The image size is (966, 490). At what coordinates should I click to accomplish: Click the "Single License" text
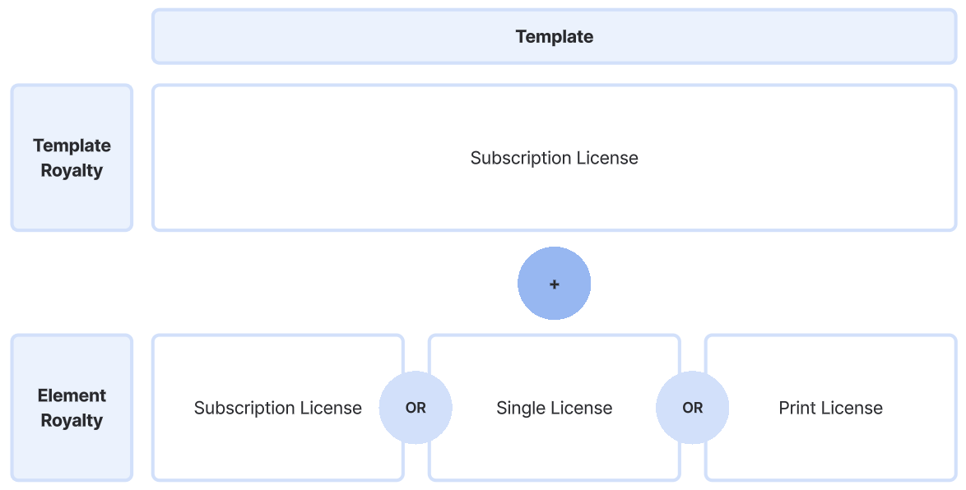[x=554, y=408]
